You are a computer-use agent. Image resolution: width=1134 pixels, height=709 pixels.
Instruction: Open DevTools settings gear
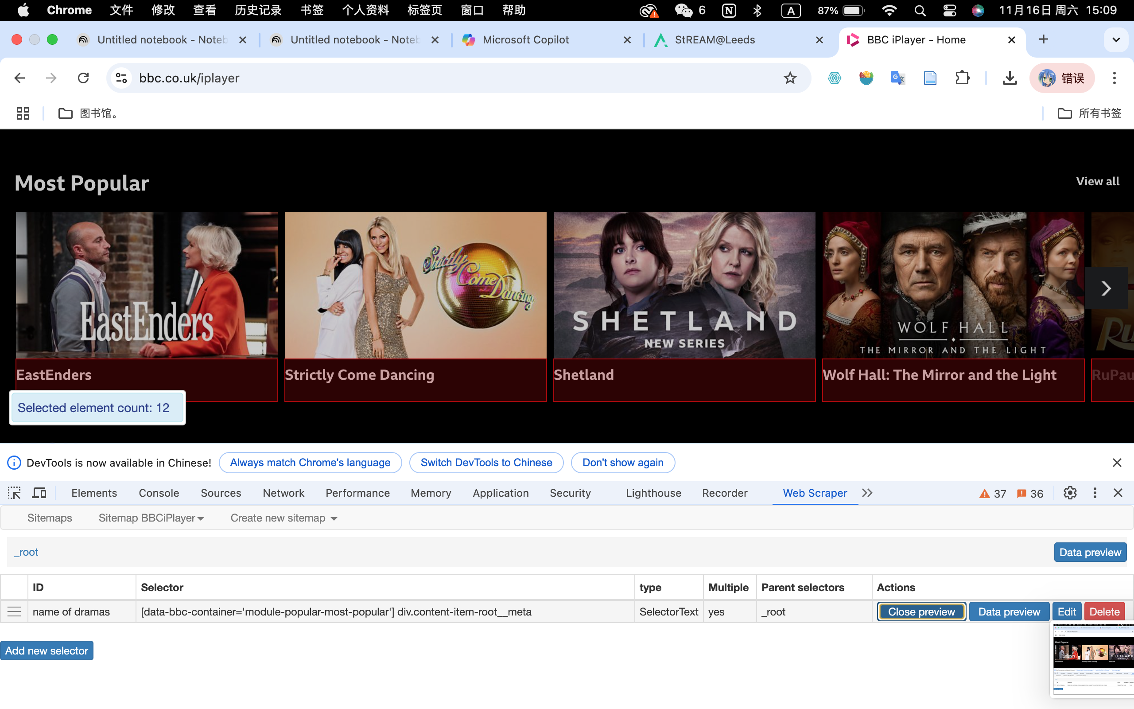1070,493
